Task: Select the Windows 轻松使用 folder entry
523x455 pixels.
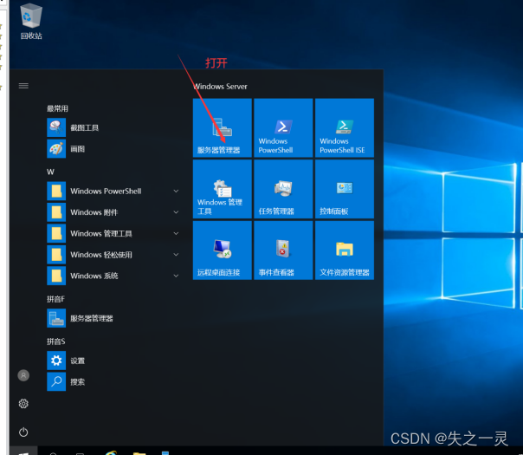Action: (113, 255)
